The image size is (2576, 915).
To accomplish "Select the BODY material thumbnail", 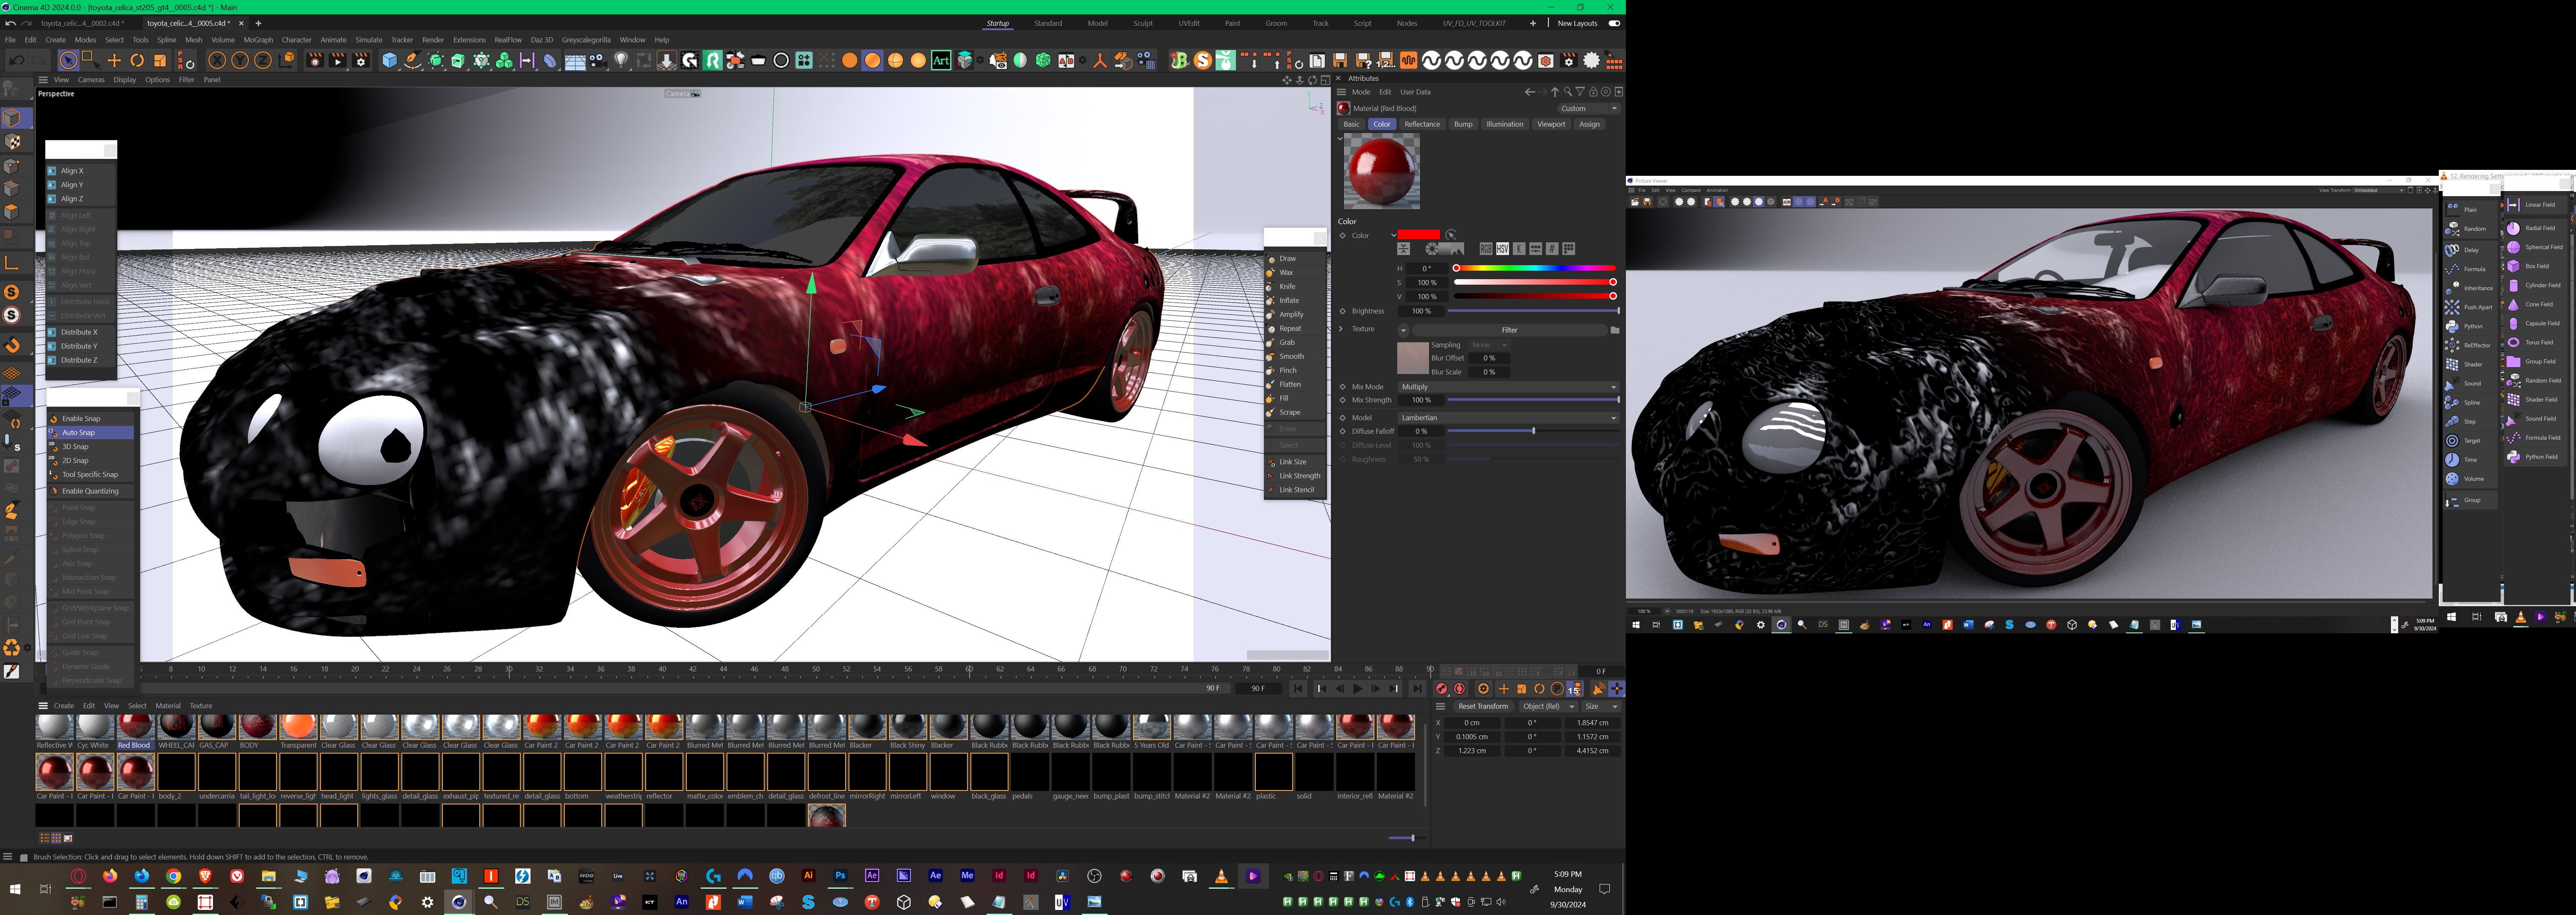I will click(257, 727).
